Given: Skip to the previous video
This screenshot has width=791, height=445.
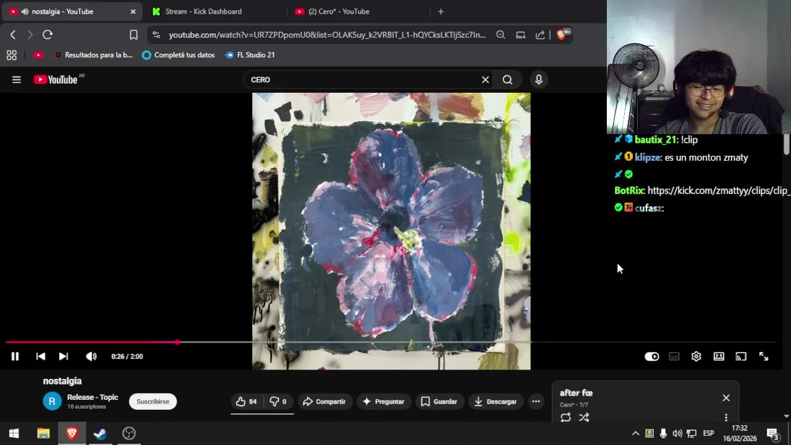Looking at the screenshot, I should click(x=40, y=357).
